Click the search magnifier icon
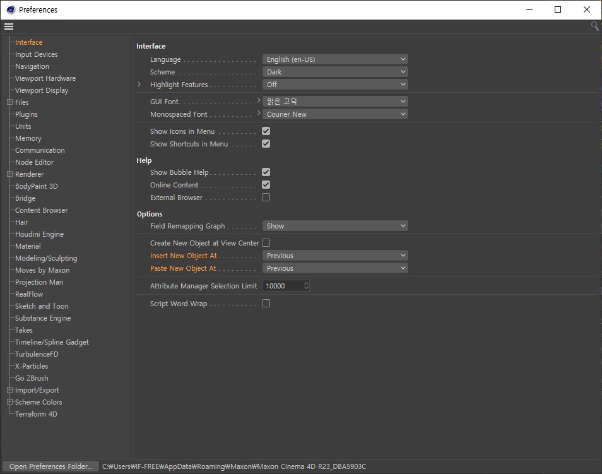This screenshot has height=474, width=602. click(x=594, y=26)
